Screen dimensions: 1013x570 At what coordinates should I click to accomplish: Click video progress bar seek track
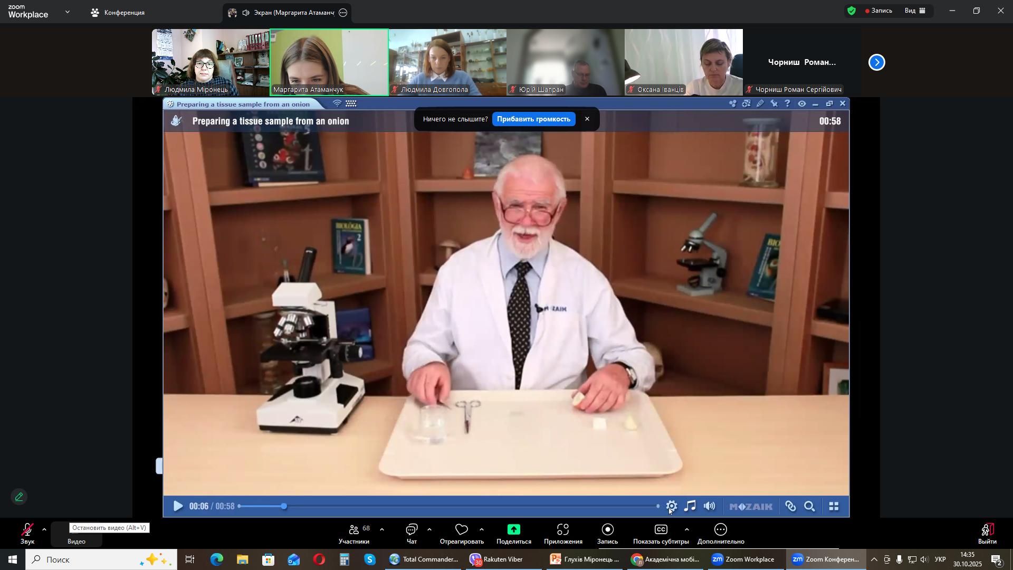tap(448, 507)
